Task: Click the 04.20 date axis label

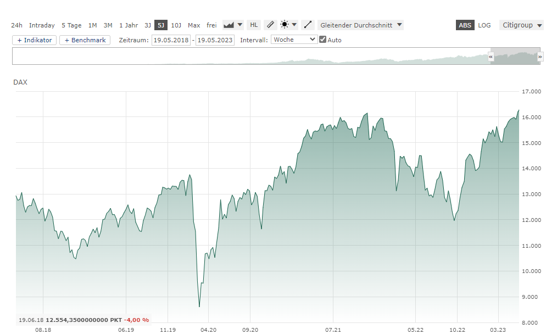Action: click(209, 330)
